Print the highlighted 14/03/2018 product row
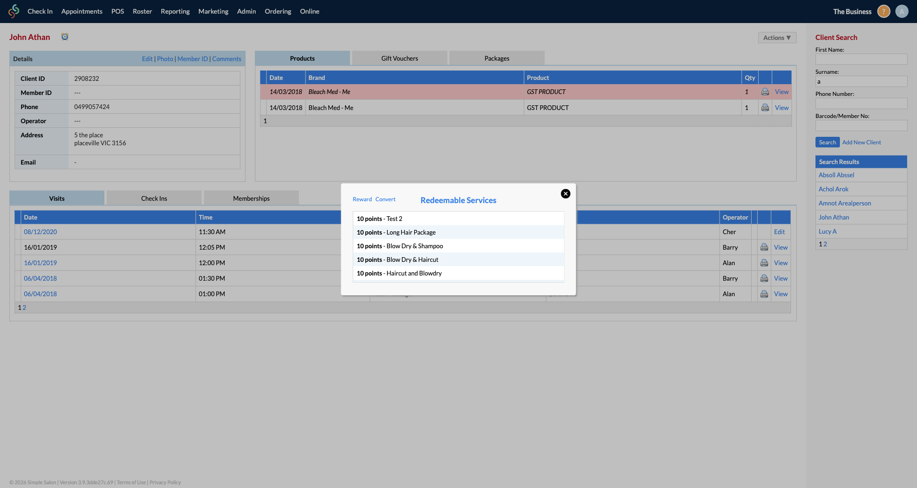 [x=765, y=92]
